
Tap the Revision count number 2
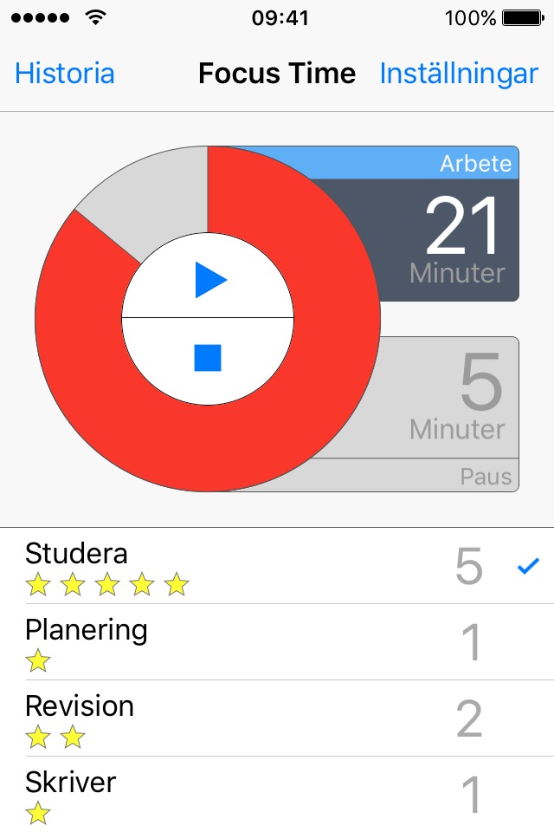point(468,718)
